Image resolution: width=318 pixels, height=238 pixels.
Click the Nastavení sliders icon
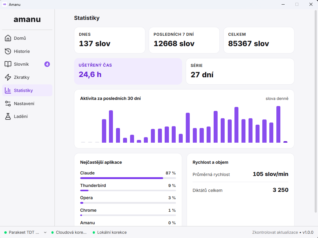coord(8,103)
